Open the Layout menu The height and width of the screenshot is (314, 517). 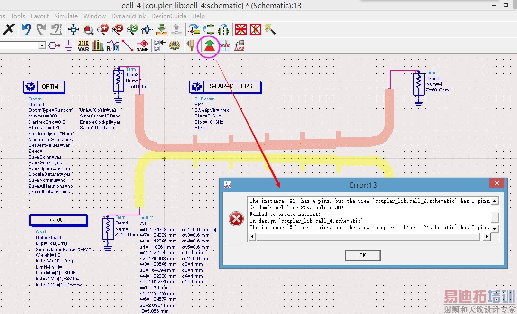coord(39,16)
